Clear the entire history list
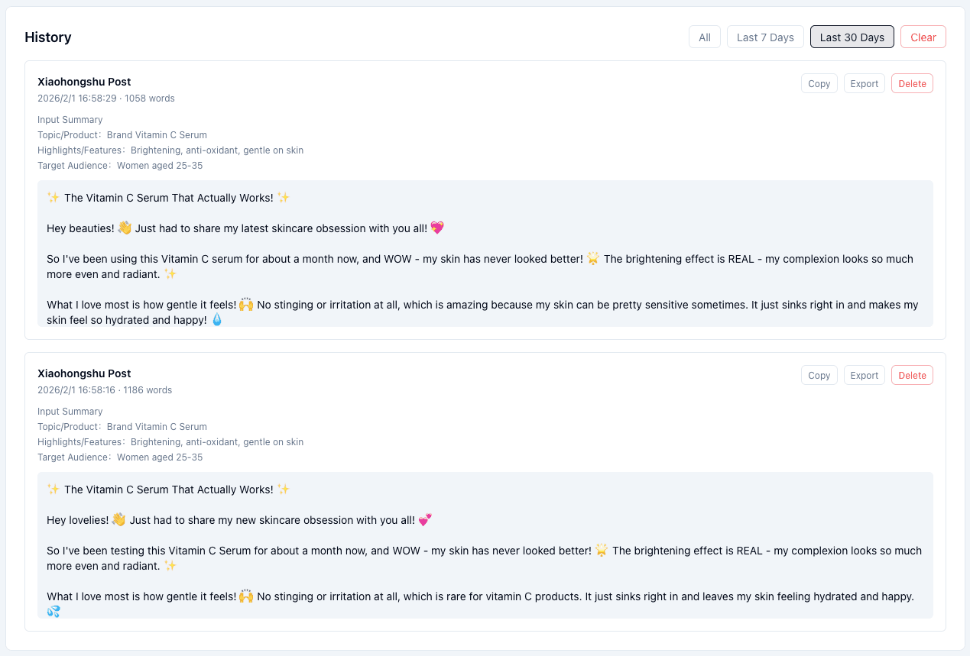The height and width of the screenshot is (656, 970). point(923,37)
